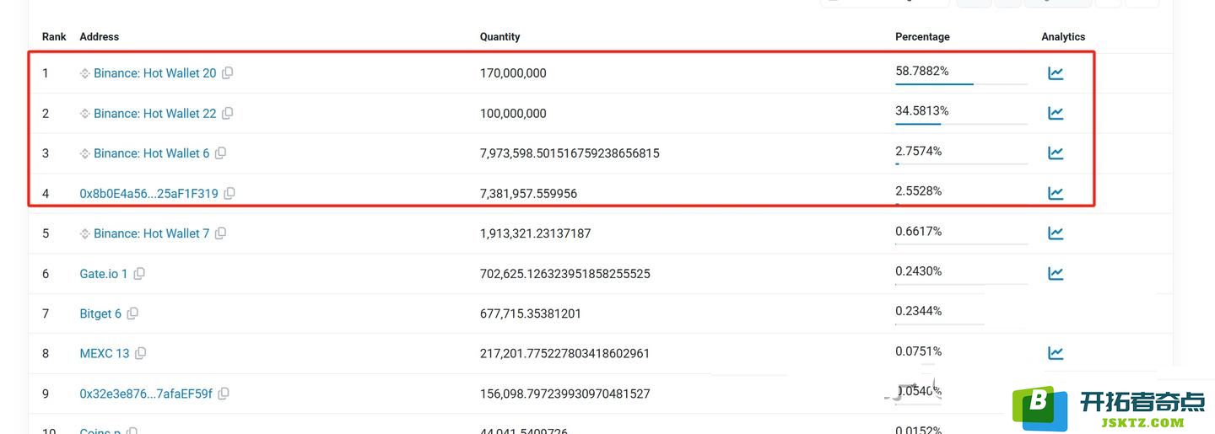Image resolution: width=1215 pixels, height=434 pixels.
Task: Open analytics chart for Binance: Hot Wallet 7
Action: (1056, 233)
